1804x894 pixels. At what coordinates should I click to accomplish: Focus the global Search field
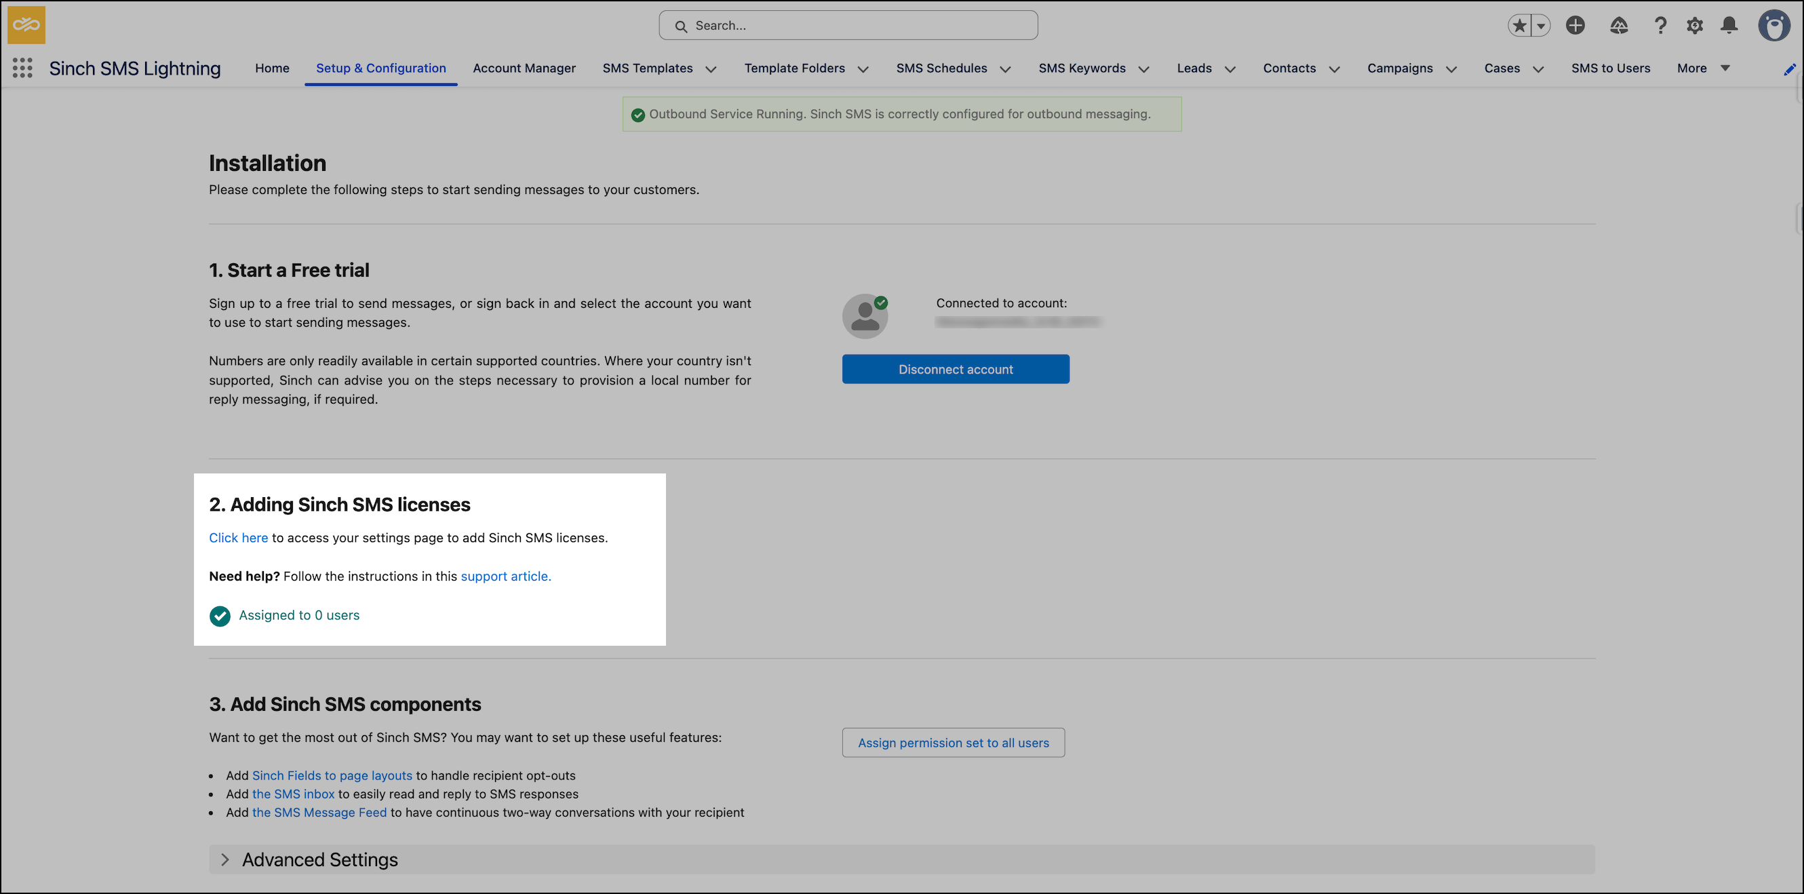pyautogui.click(x=848, y=25)
